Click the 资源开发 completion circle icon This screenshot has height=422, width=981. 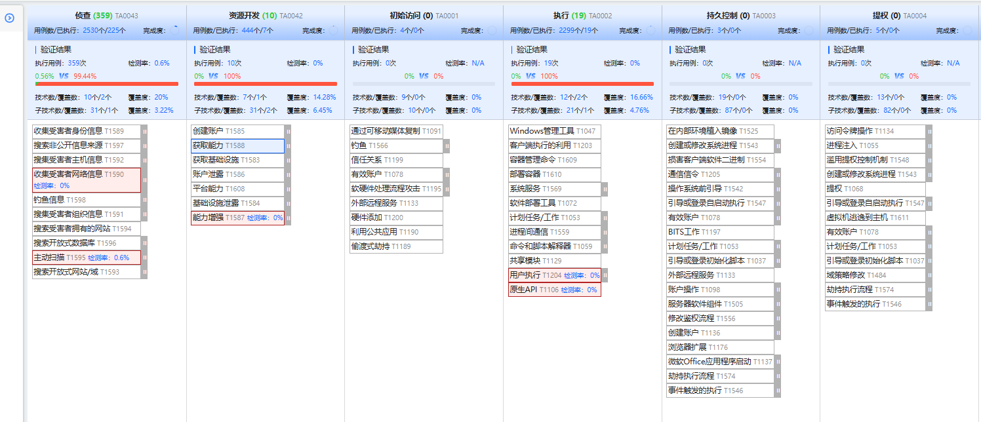[334, 29]
